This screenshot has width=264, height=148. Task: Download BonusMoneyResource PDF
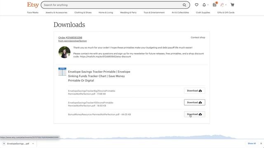[x=194, y=114]
